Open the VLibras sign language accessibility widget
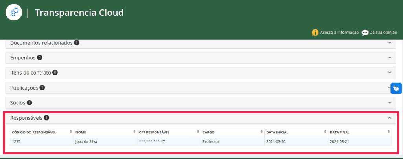Image resolution: width=403 pixels, height=159 pixels. 396,88
